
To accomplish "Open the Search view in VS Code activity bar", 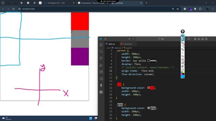I will coord(101,51).
